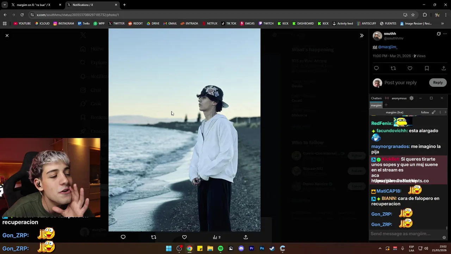Viewport: 451px width, 254px height.
Task: Click 'follow' in the Chatterino channel header
Action: (x=425, y=112)
